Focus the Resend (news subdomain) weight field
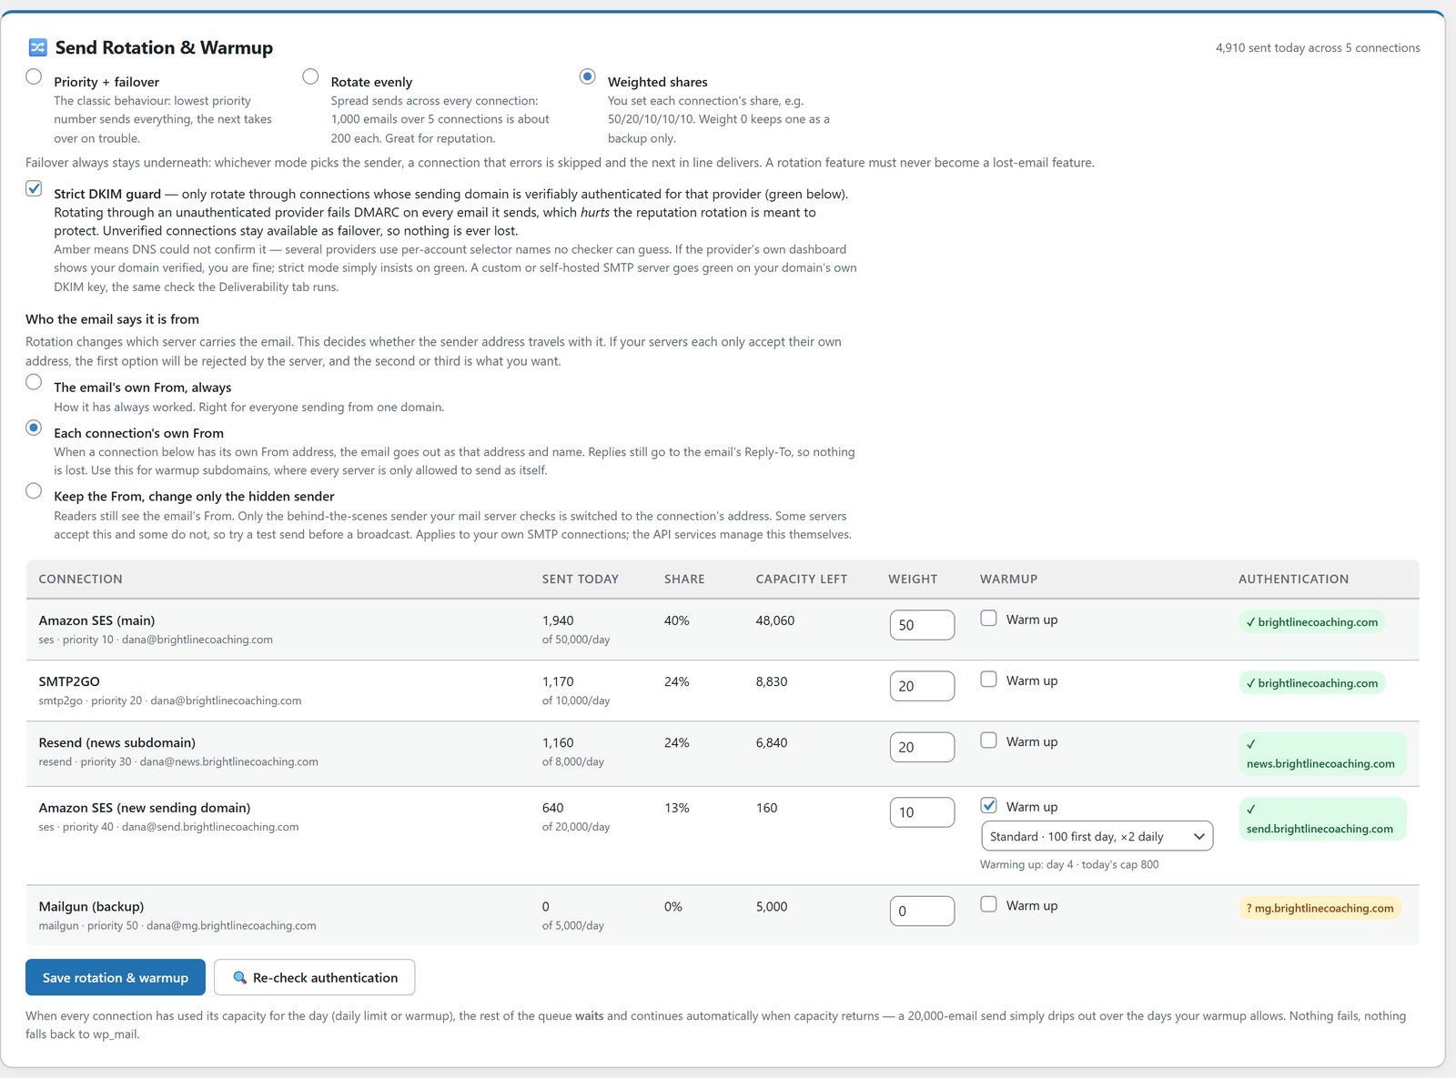Screen dimensions: 1456x1078 point(922,747)
